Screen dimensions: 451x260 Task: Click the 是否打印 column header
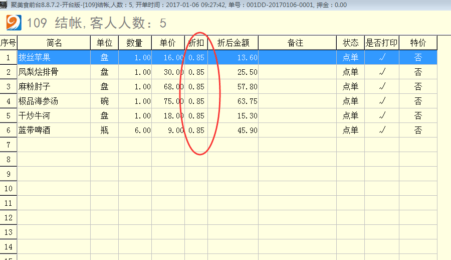(x=382, y=43)
